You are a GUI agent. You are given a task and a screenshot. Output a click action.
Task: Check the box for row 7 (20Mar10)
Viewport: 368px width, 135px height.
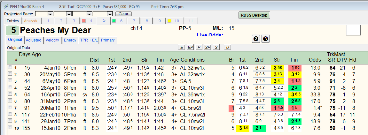point(10,107)
